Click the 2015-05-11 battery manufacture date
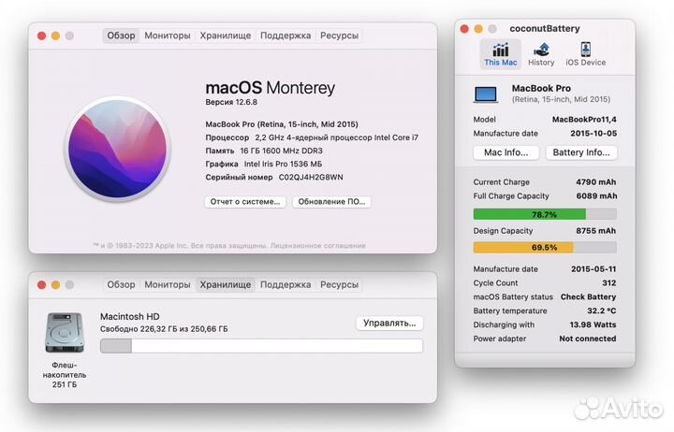The height and width of the screenshot is (432, 674). point(593,269)
